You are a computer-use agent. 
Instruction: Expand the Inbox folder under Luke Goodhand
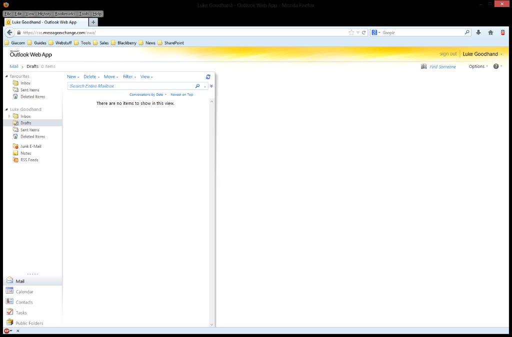9,116
